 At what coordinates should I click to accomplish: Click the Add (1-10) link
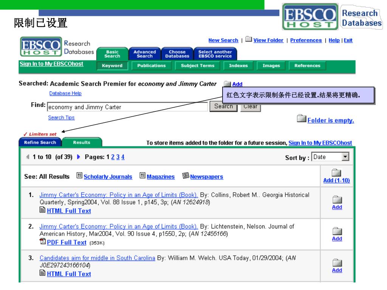336,180
